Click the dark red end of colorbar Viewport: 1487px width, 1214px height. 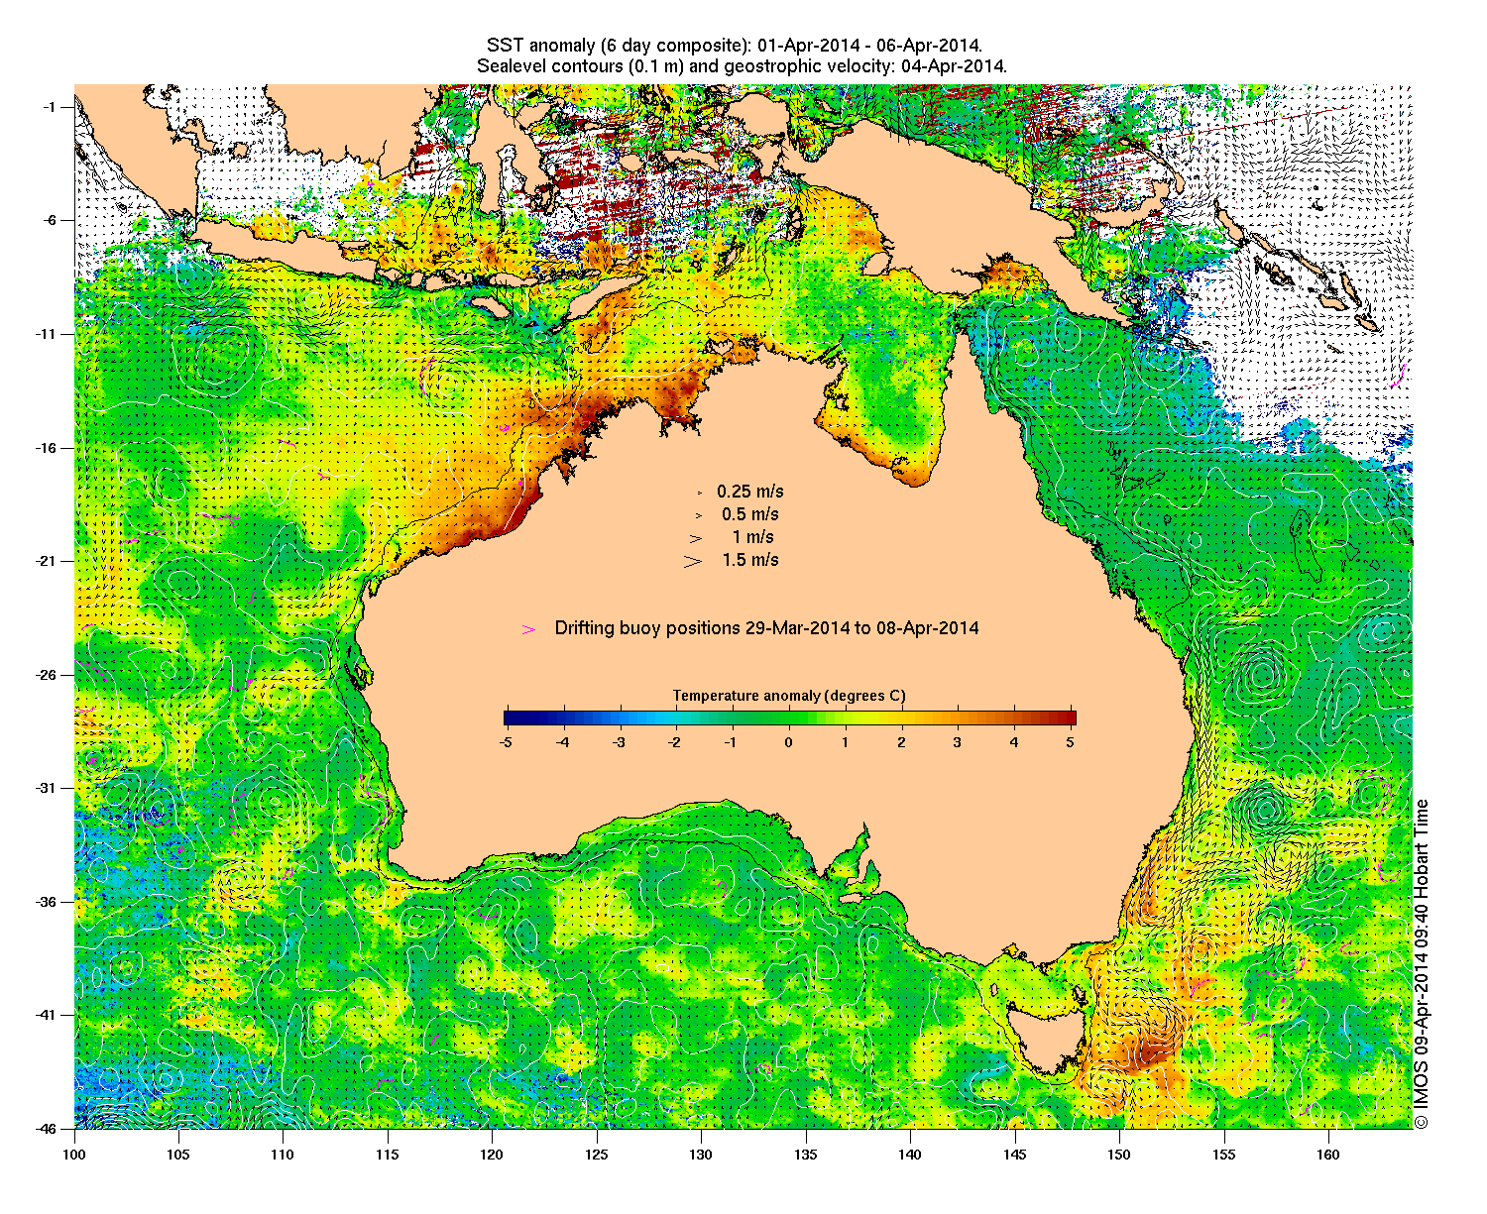point(1070,718)
